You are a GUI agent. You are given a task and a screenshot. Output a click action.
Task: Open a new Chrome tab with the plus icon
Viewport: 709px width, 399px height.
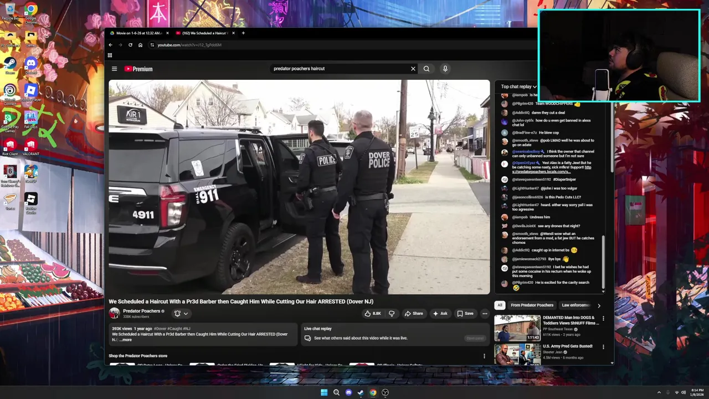(x=243, y=33)
